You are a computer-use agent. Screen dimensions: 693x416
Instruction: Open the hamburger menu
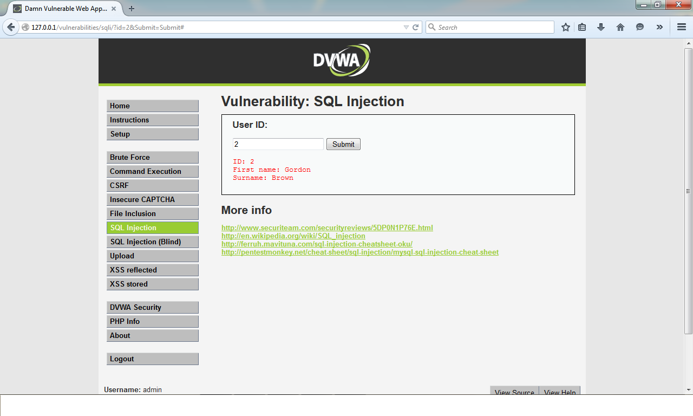[x=681, y=27]
